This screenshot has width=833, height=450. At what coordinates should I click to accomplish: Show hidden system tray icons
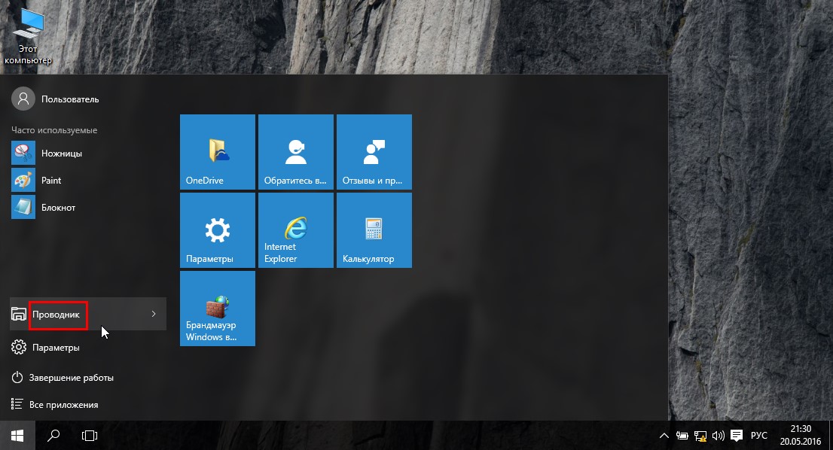click(x=664, y=436)
